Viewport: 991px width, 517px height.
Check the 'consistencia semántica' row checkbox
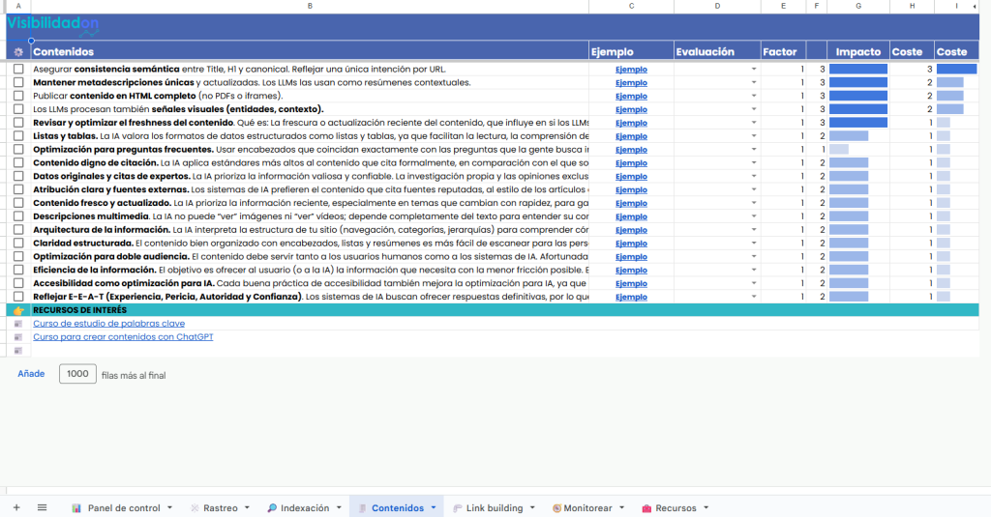[18, 70]
